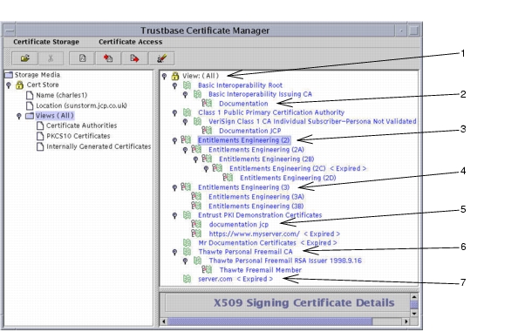532x332 pixels.
Task: Click the open folder toolbar icon
Action: coord(24,58)
